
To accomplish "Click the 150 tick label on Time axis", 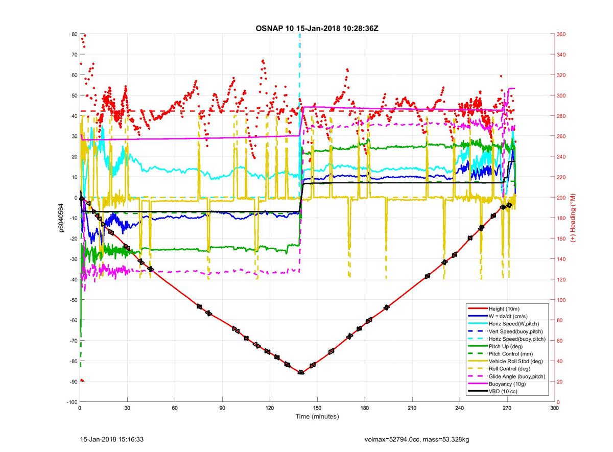I will click(317, 409).
